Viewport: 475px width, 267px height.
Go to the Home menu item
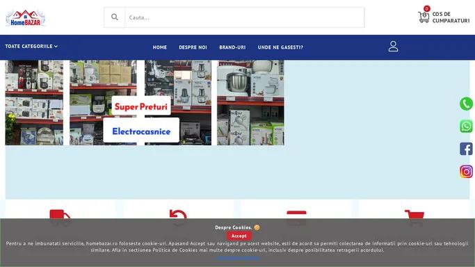(x=160, y=47)
